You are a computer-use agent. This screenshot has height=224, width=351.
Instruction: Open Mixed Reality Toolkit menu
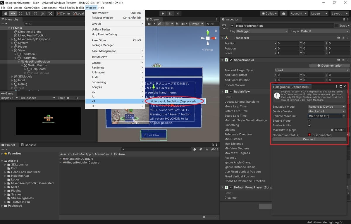click(x=71, y=8)
